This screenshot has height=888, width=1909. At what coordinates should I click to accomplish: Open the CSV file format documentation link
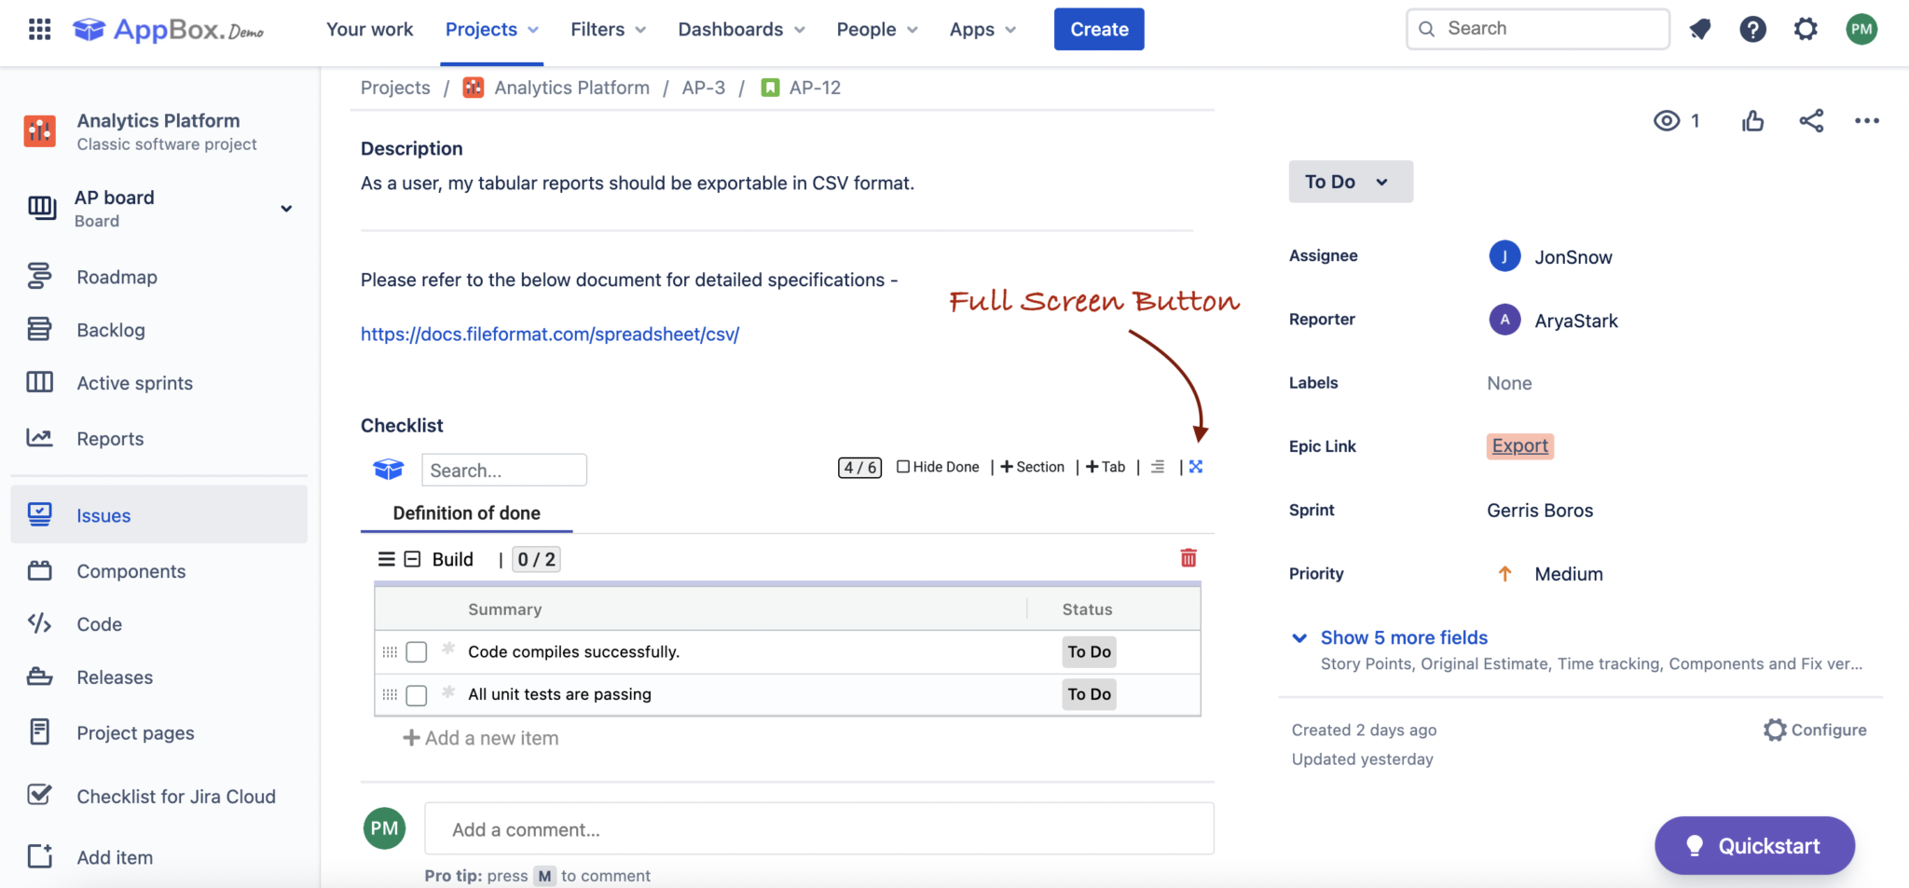click(x=550, y=335)
